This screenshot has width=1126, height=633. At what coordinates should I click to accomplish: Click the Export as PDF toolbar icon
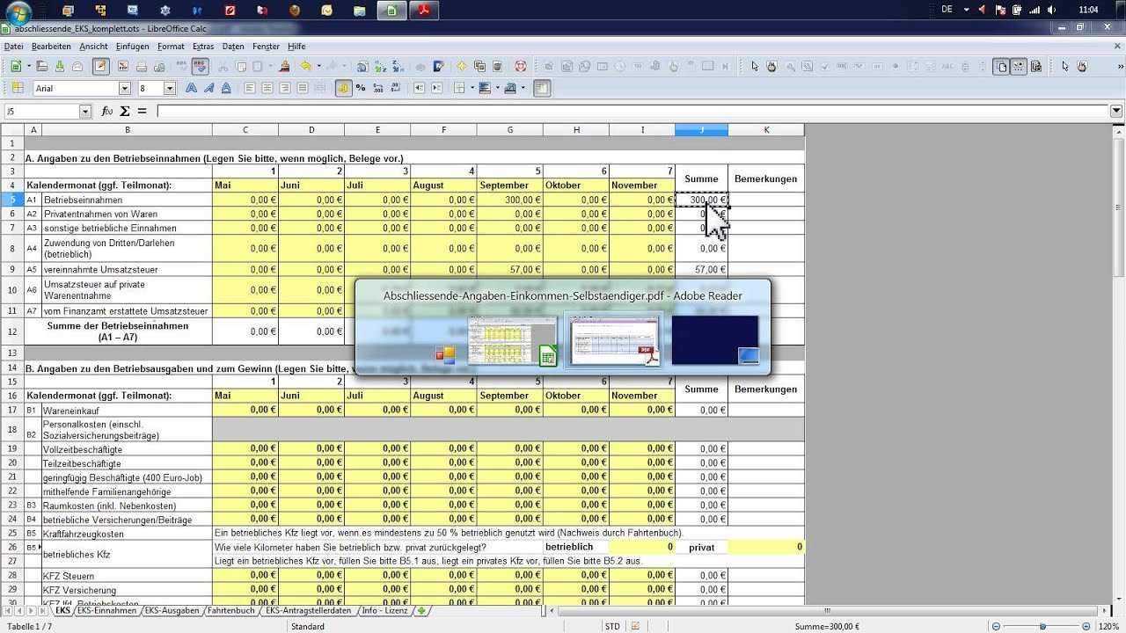[x=121, y=67]
